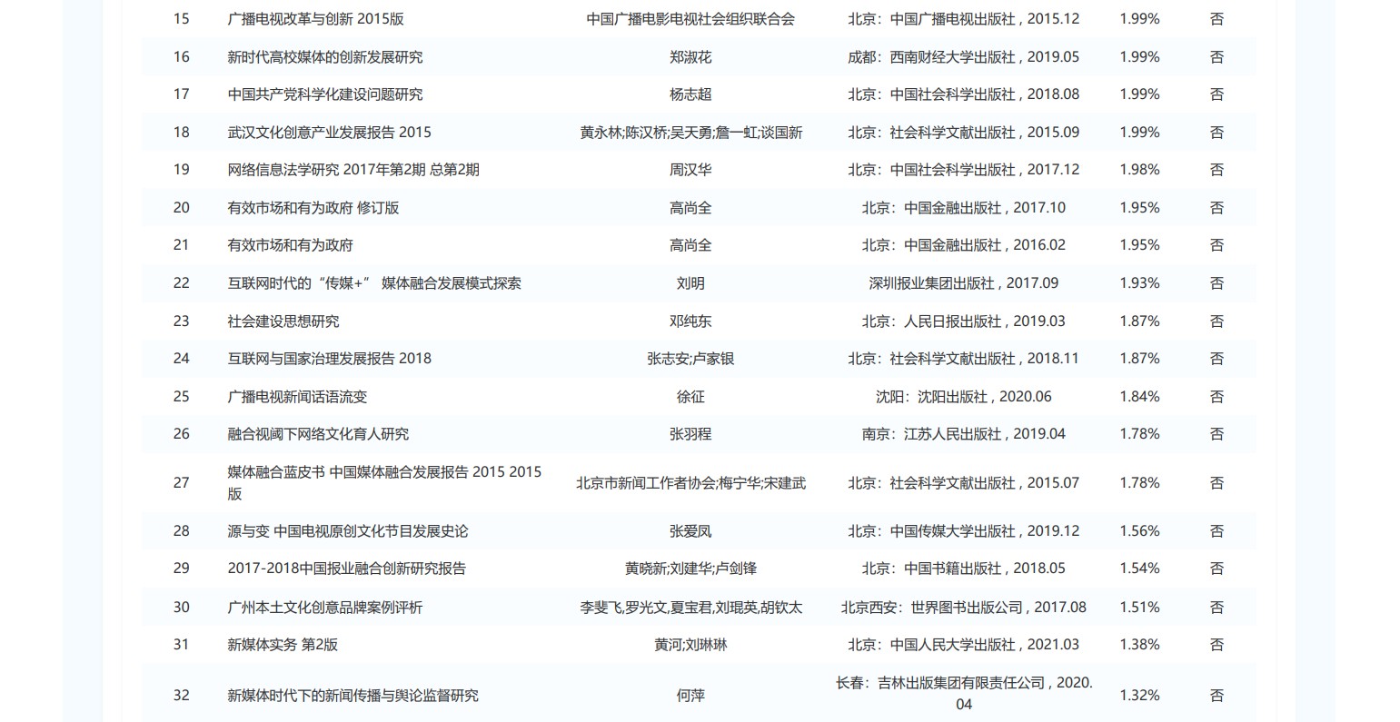Click 源与变 中国电视原创文化节目发展史论

pos(347,531)
